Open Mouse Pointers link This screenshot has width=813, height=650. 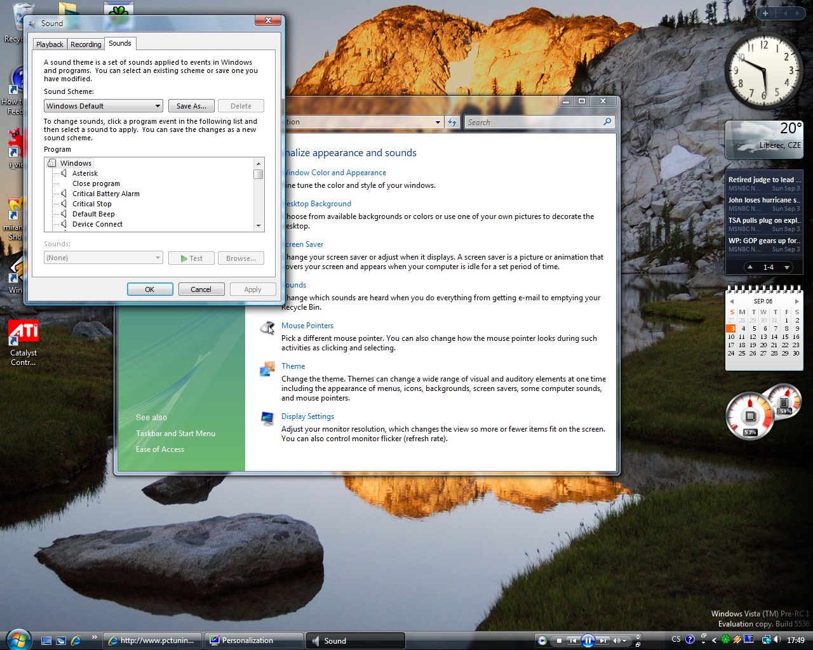coord(307,326)
